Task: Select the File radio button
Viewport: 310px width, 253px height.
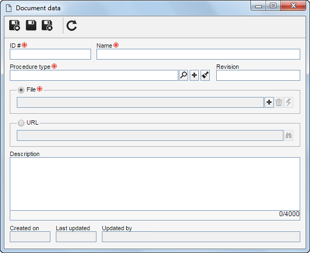Action: (21, 90)
